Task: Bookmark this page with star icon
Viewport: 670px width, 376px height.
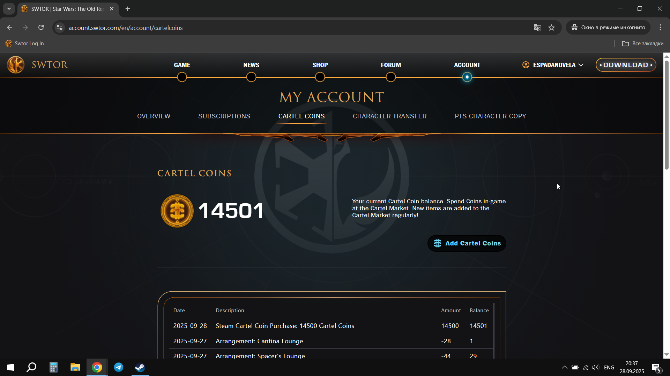Action: point(551,28)
